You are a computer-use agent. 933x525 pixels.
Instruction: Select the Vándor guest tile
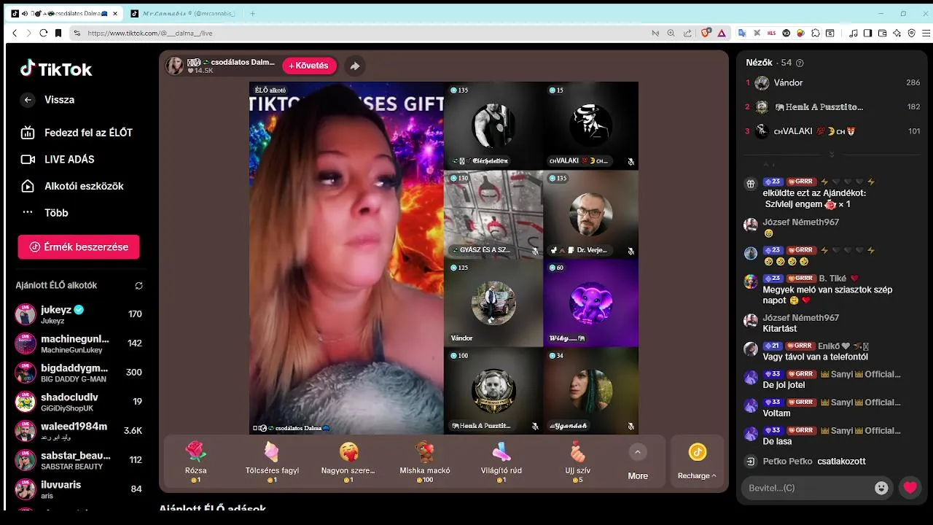[493, 303]
